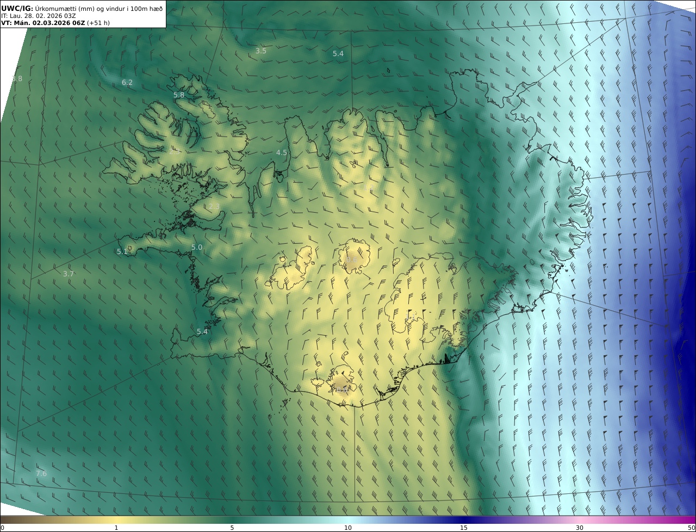
Task: Click the 3.7 value over the western sea
Action: 69,274
